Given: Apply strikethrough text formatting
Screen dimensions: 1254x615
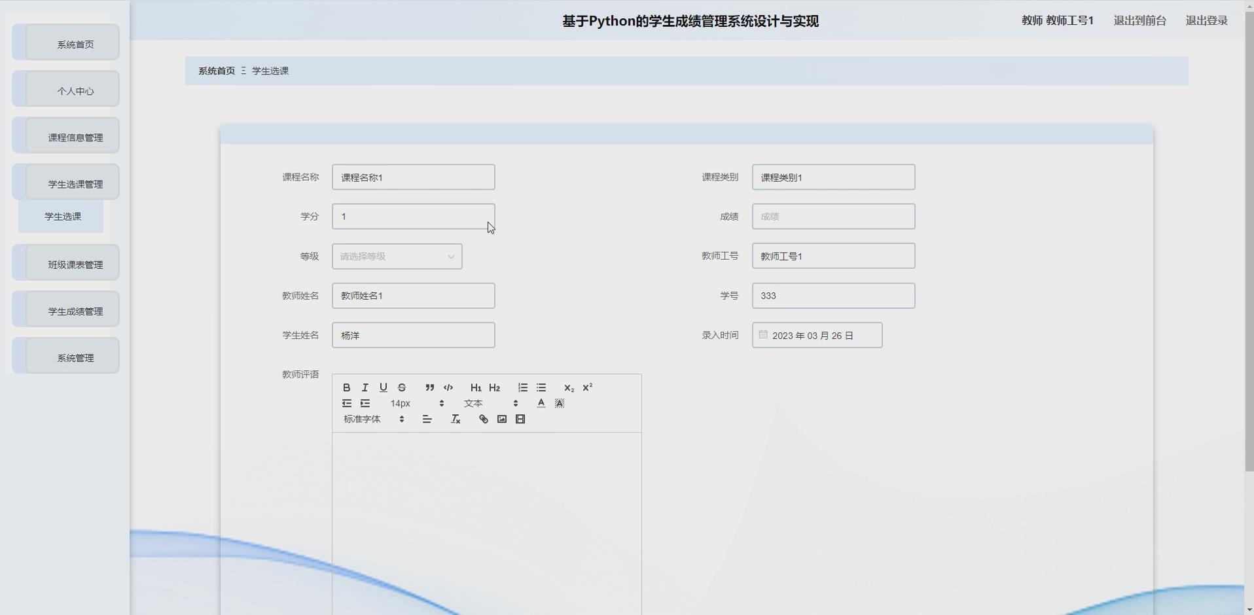Looking at the screenshot, I should 401,387.
